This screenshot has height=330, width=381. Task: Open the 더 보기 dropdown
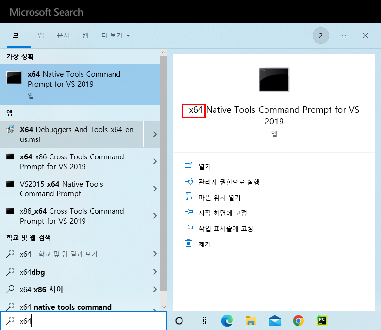pos(116,35)
